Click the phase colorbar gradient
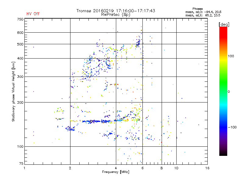Screen dimensions: 244x183 click(x=223, y=91)
